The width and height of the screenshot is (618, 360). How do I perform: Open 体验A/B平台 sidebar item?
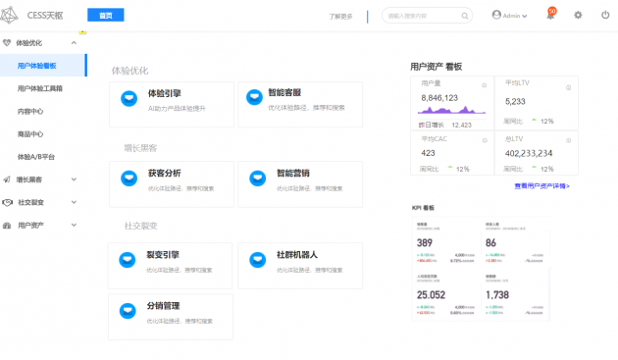tap(36, 157)
